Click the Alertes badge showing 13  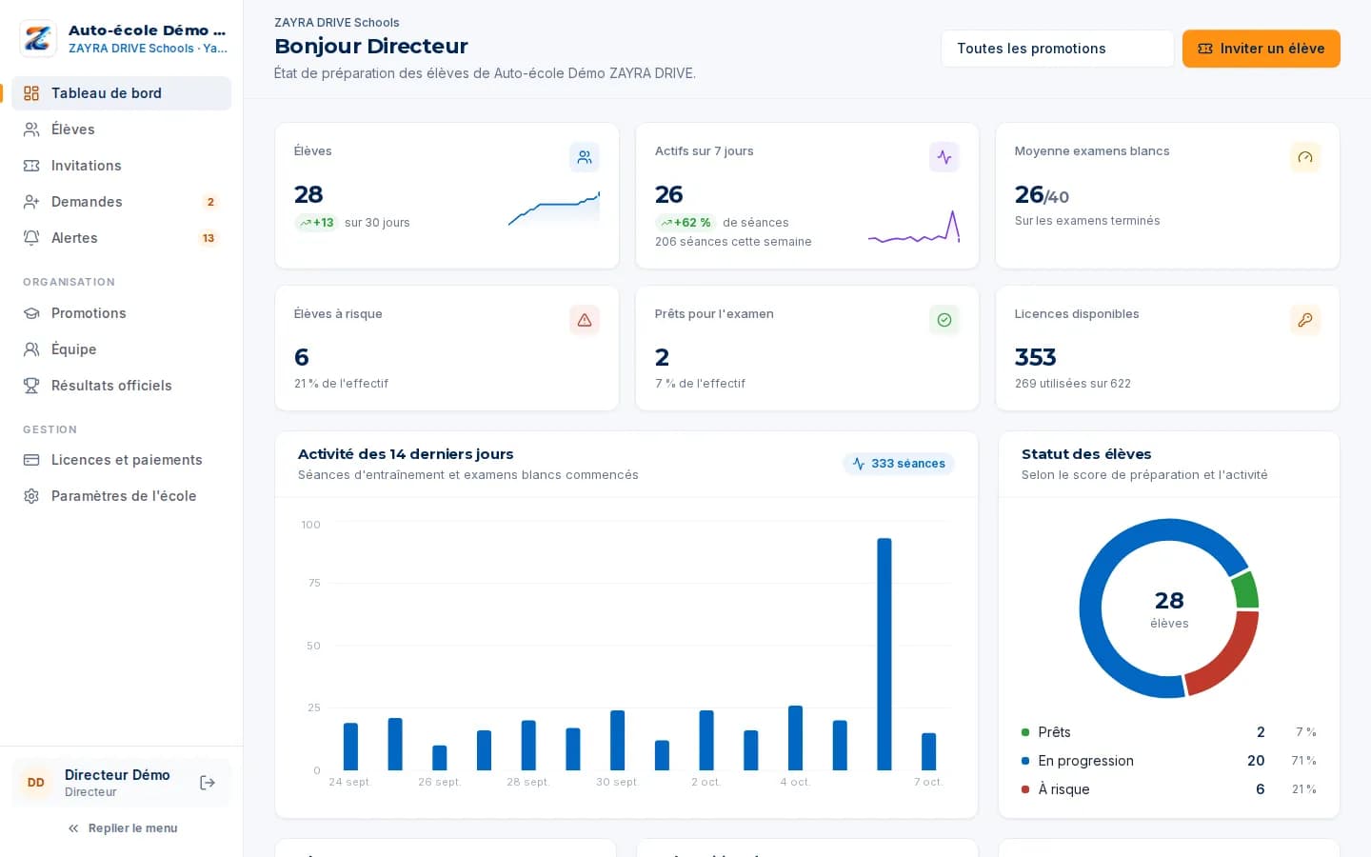pos(209,238)
